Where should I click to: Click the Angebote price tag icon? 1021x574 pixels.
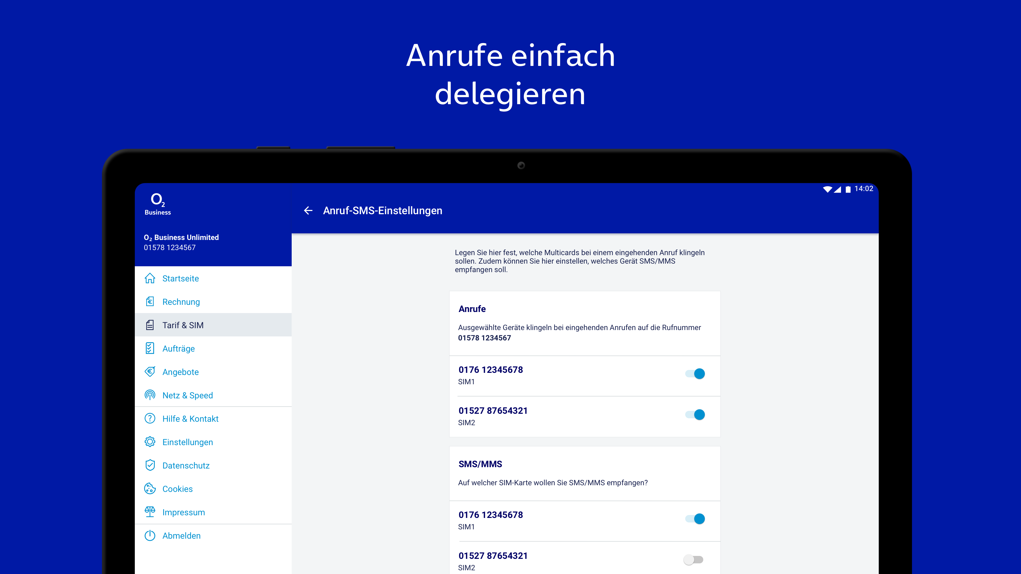point(150,372)
